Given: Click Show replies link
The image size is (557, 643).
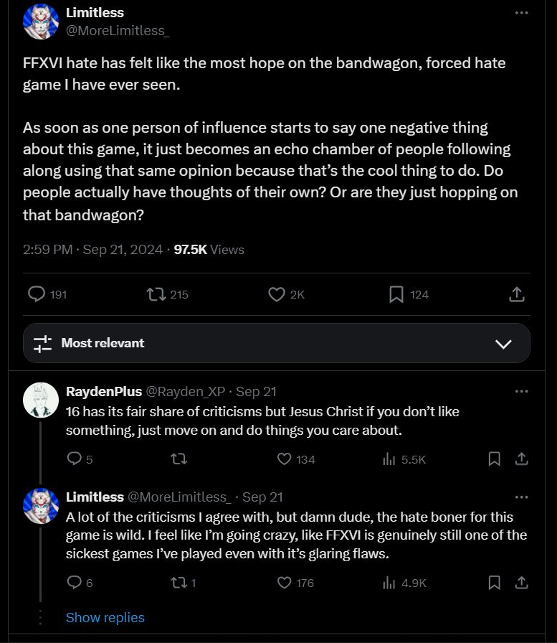Looking at the screenshot, I should coord(105,617).
